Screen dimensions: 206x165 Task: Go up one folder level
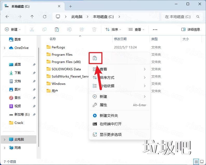(32, 17)
